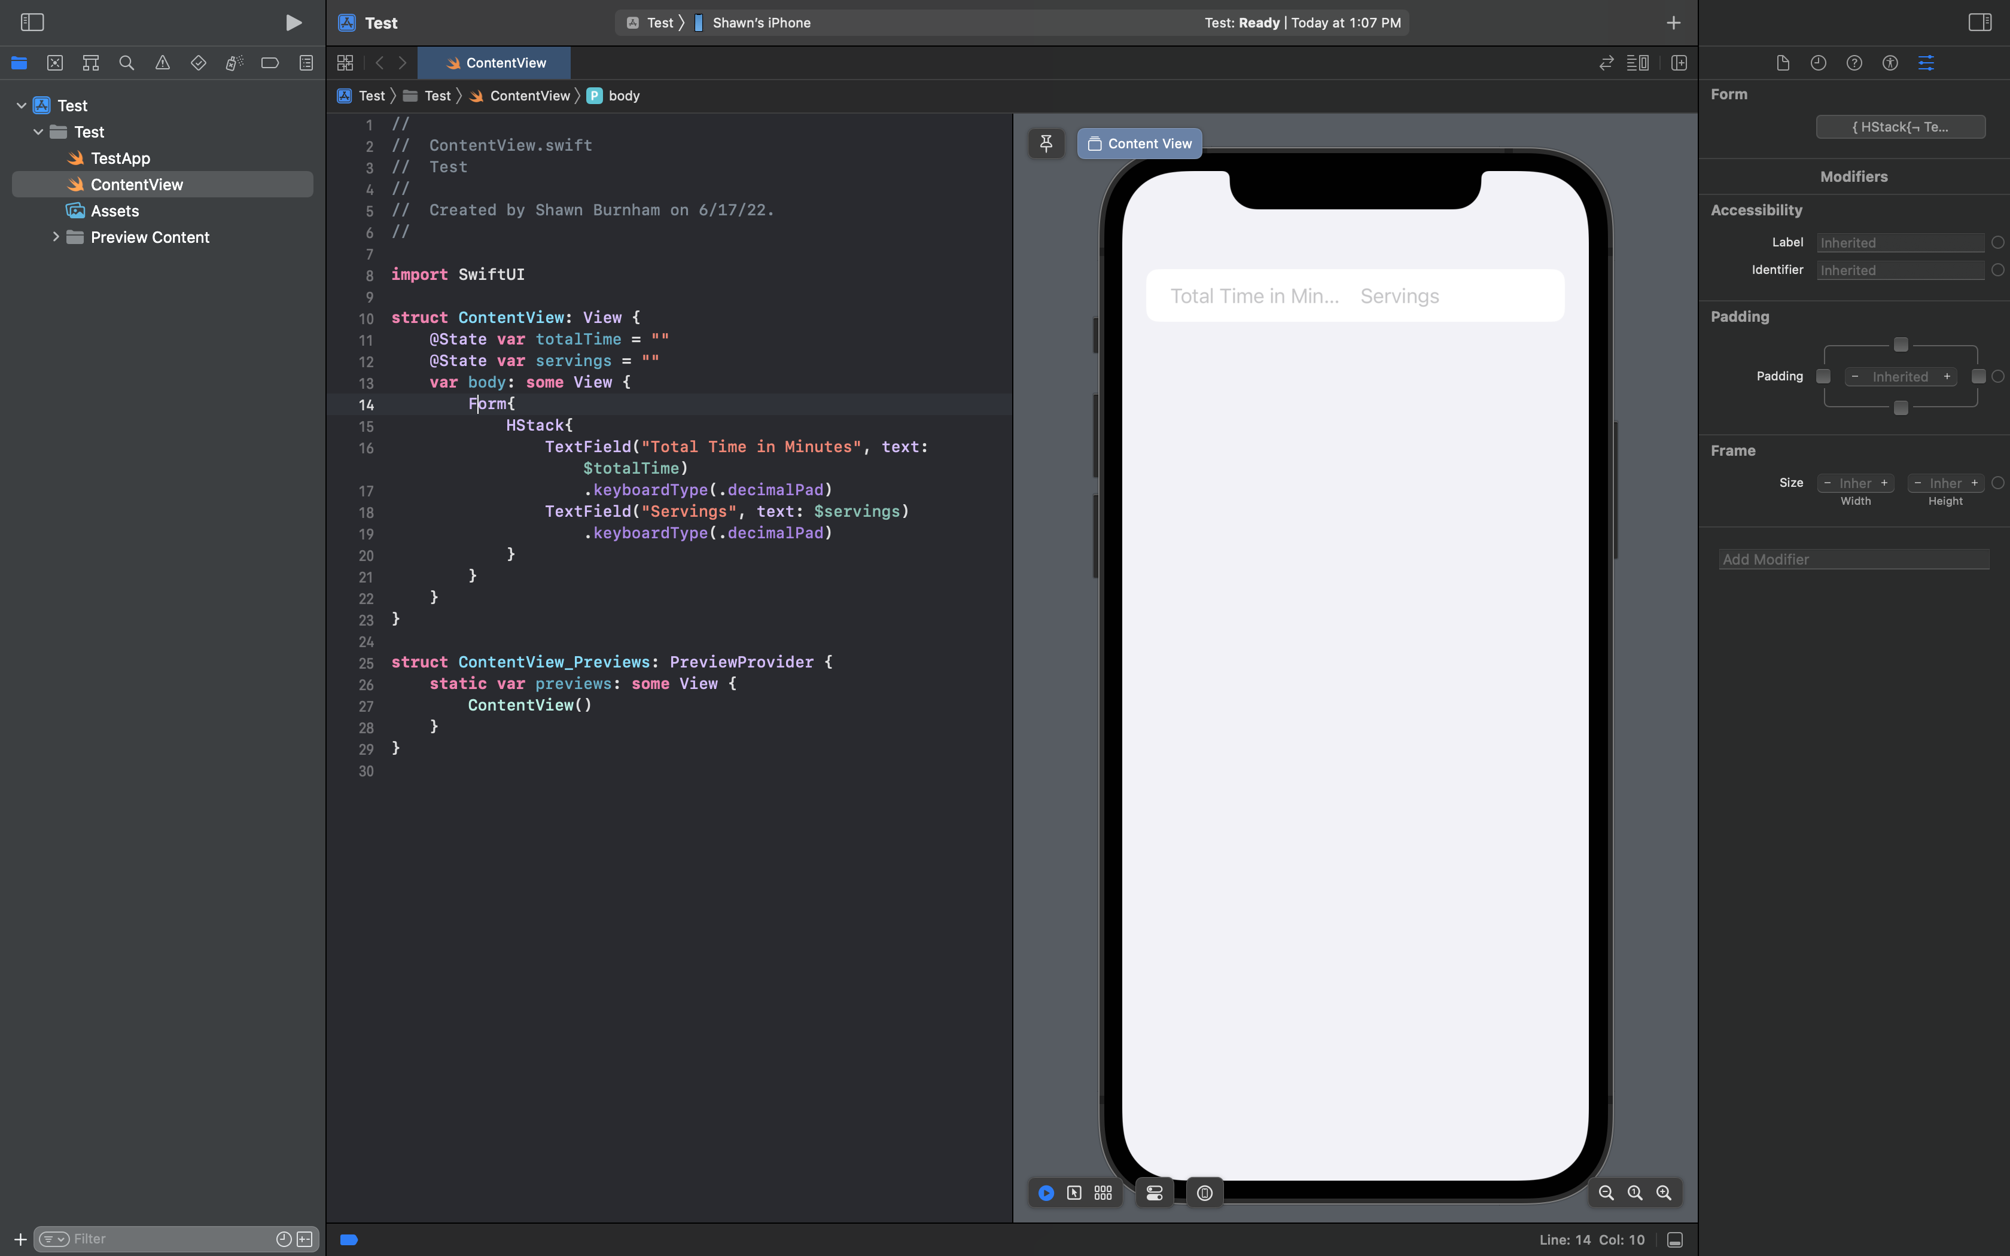Screen dimensions: 2010x1256
Task: Collapse the Test group folder
Action: tap(38, 132)
